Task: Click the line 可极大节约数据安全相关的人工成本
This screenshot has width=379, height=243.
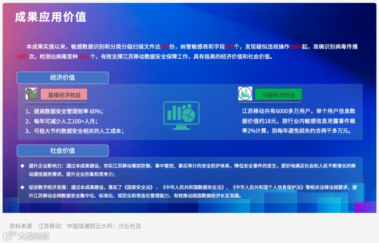Action: pyautogui.click(x=75, y=131)
